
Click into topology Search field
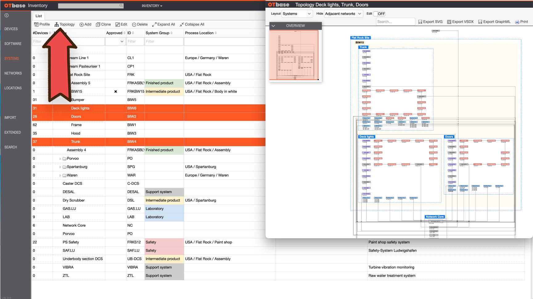[x=396, y=22]
